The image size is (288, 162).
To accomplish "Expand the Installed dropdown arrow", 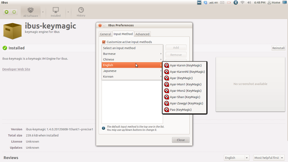I will click(x=68, y=12).
